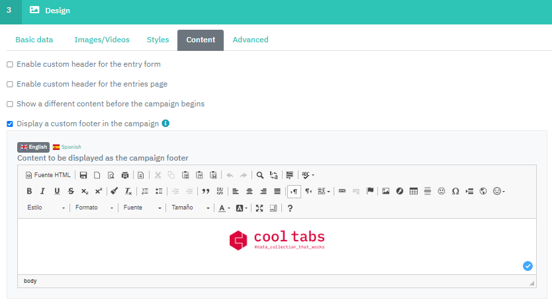Enable custom header for the entry form

pos(10,65)
